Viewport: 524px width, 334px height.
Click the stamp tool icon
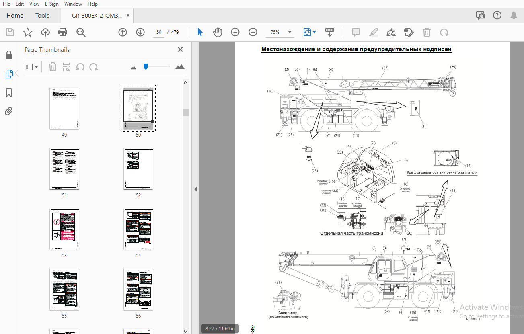(x=409, y=33)
